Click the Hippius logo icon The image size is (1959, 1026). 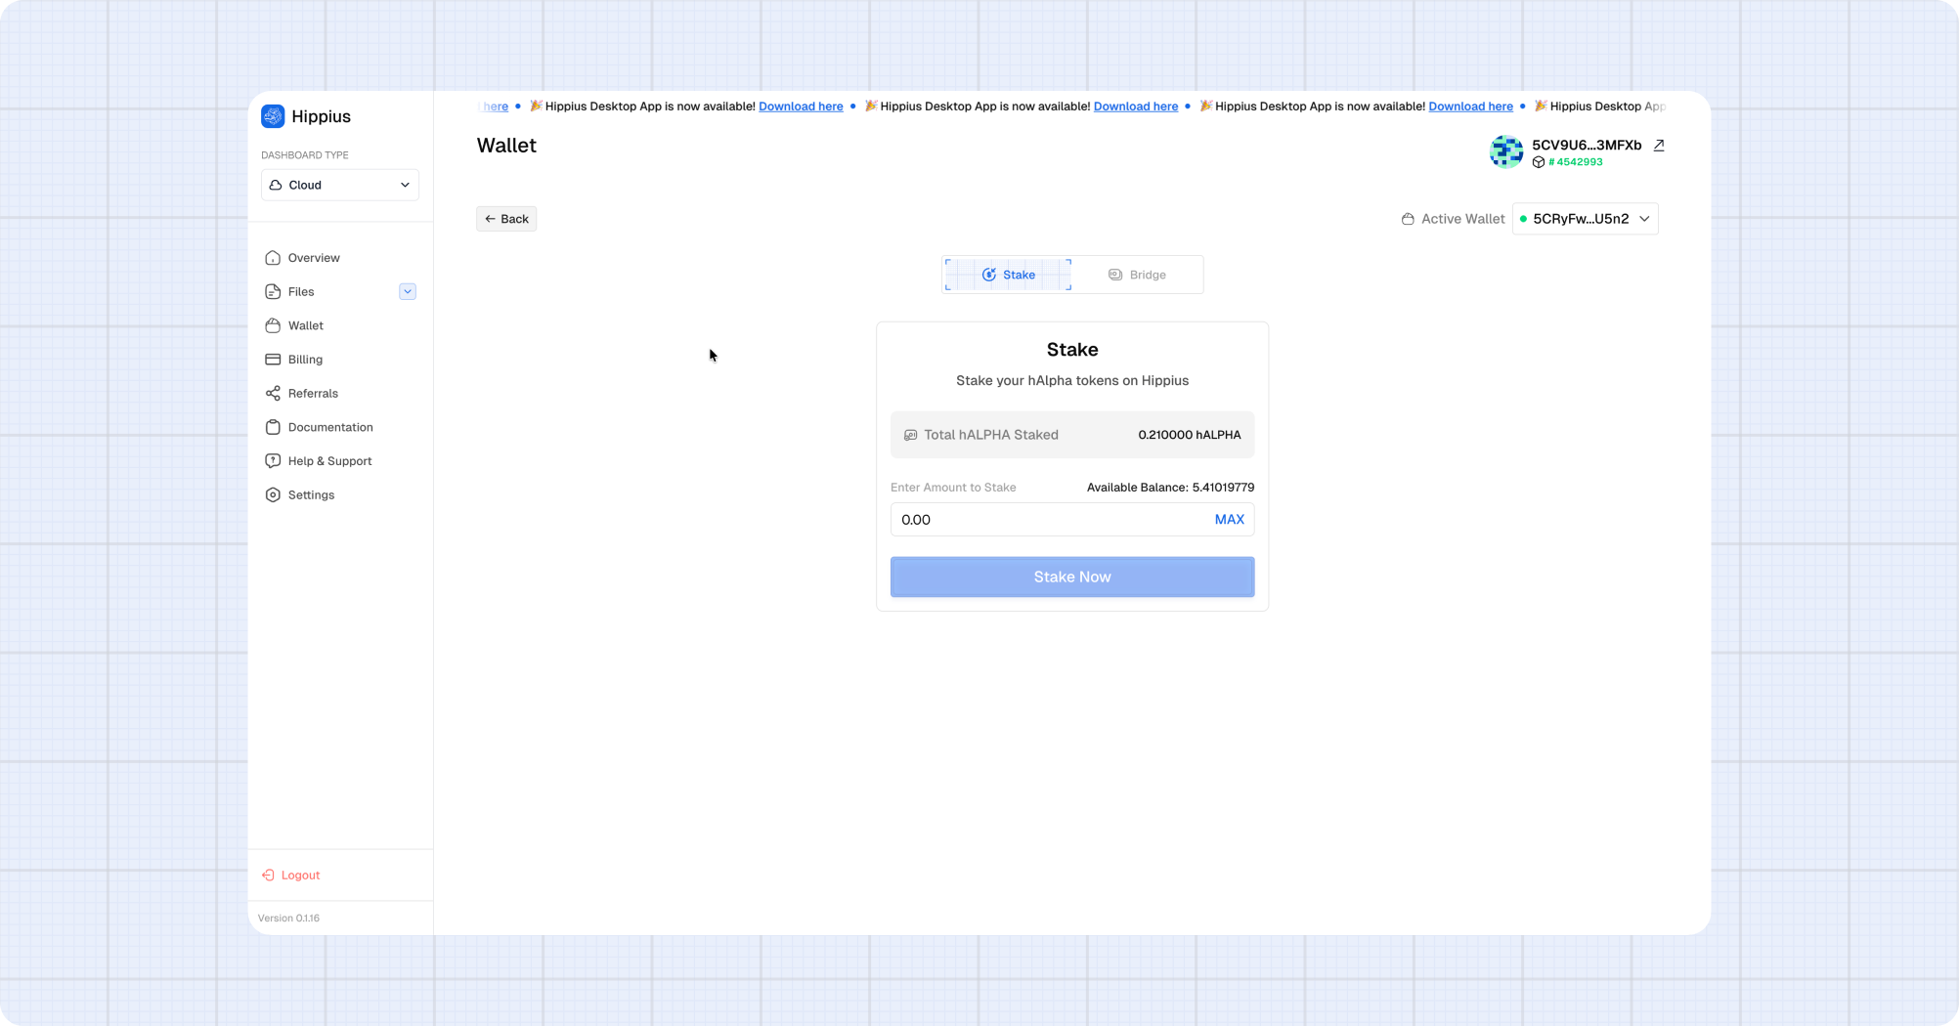pyautogui.click(x=273, y=116)
